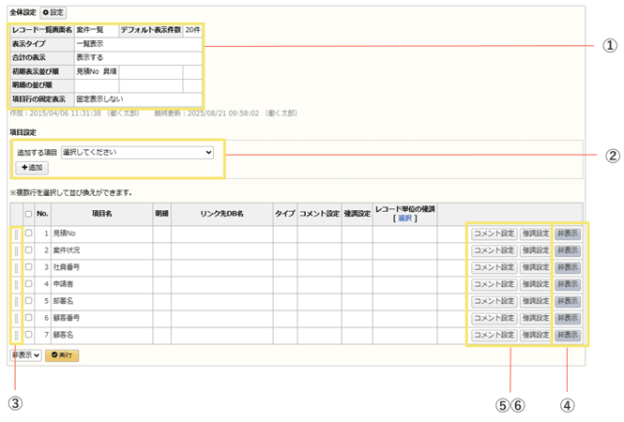Screen dimensions: 624x422
Task: Check the checkbox for 見積No row
Action: click(x=28, y=234)
